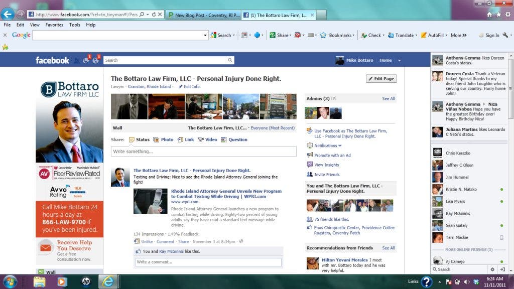Select Photo share option

point(163,139)
